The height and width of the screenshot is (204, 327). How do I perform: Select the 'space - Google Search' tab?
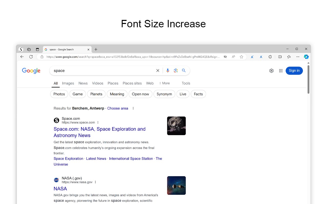[67, 49]
